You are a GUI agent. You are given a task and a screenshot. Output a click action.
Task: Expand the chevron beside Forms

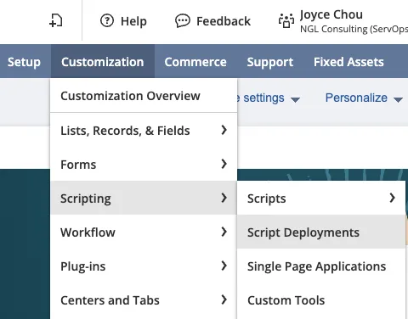click(x=224, y=164)
